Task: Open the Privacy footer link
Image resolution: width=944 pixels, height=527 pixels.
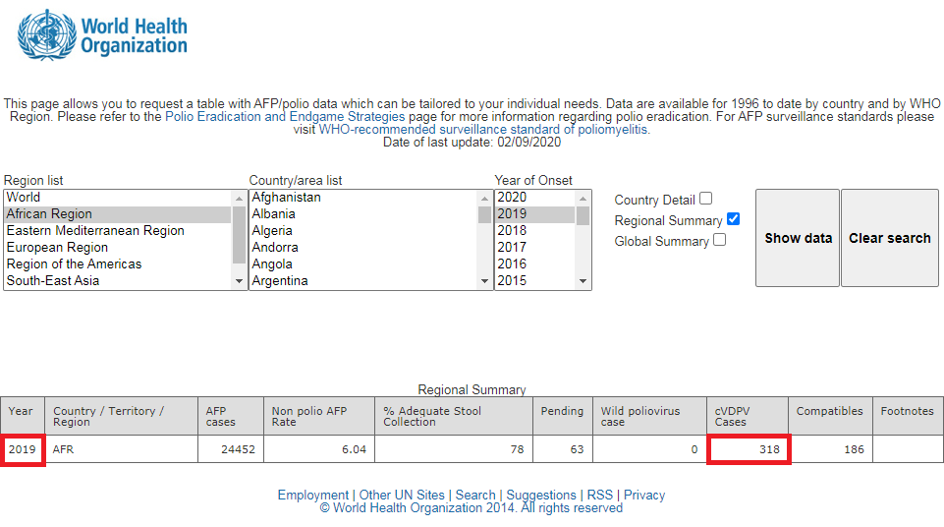Action: pyautogui.click(x=644, y=496)
